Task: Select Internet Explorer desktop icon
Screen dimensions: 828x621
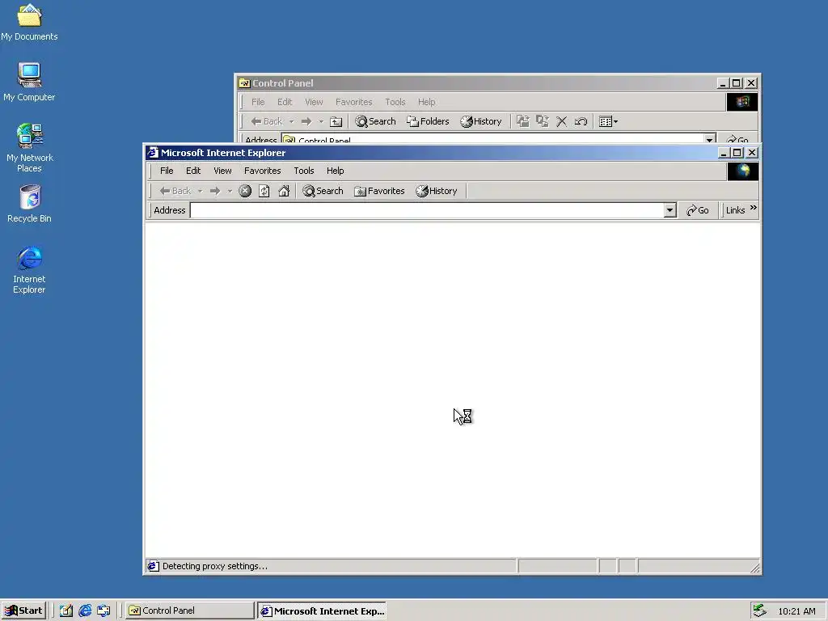Action: pyautogui.click(x=30, y=270)
